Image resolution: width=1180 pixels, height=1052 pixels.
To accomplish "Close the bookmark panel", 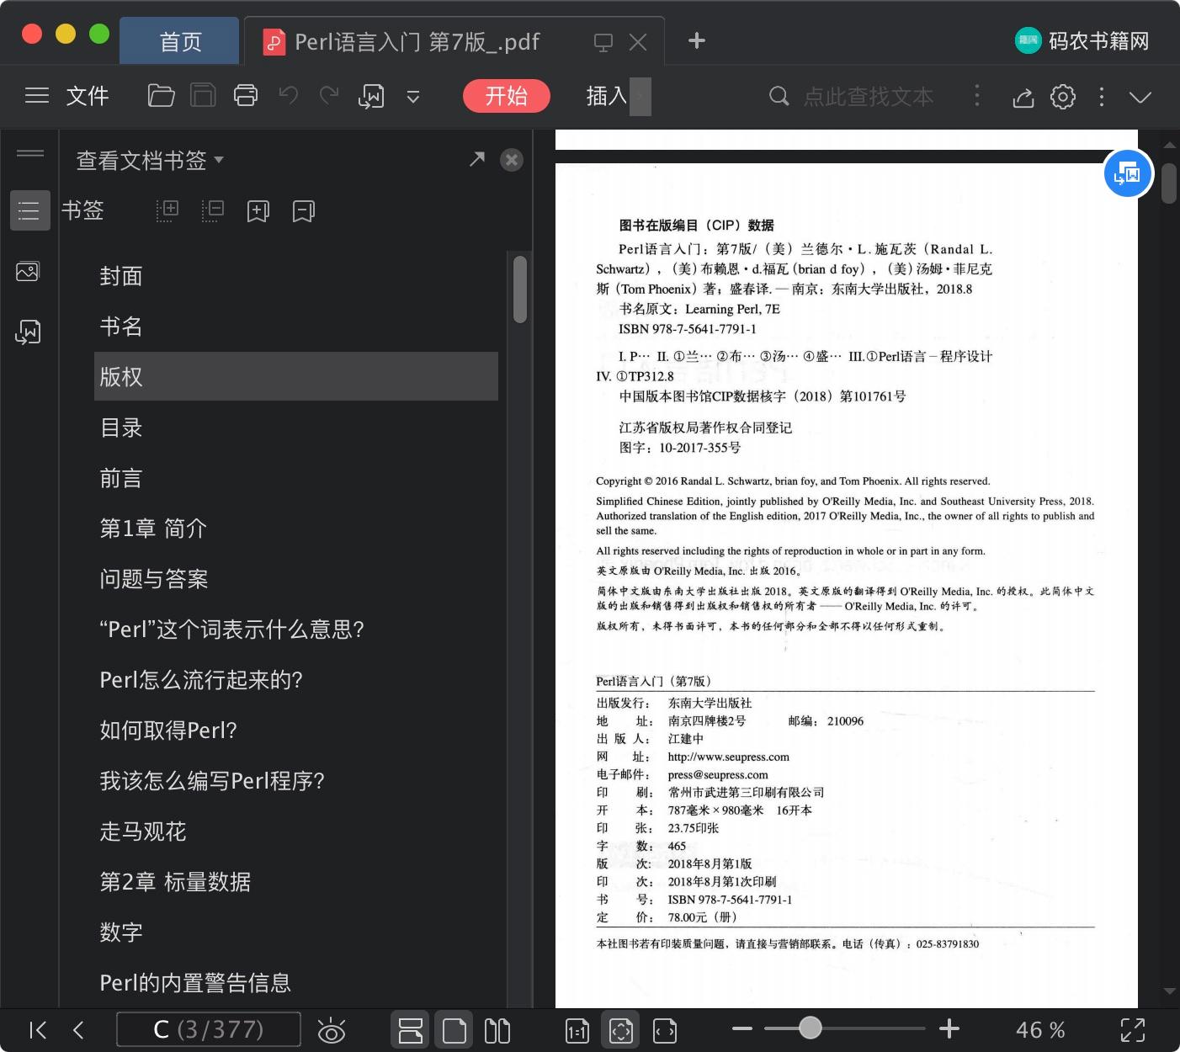I will pyautogui.click(x=512, y=160).
